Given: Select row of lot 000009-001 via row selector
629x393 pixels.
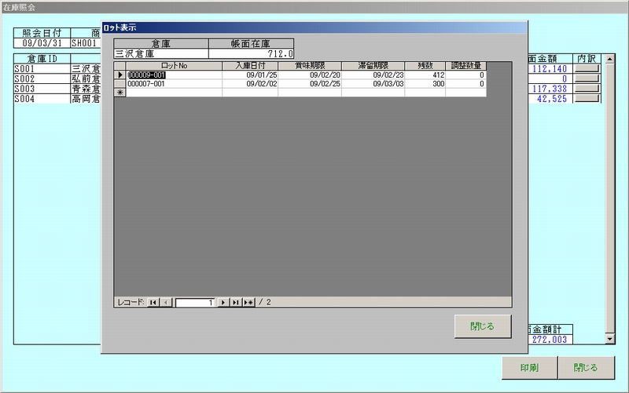Looking at the screenshot, I should point(120,75).
